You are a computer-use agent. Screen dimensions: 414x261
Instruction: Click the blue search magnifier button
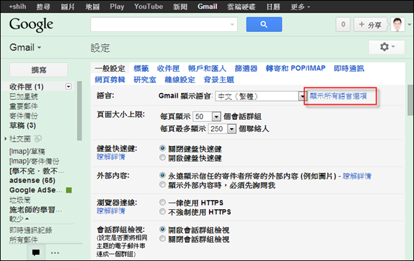pyautogui.click(x=264, y=25)
